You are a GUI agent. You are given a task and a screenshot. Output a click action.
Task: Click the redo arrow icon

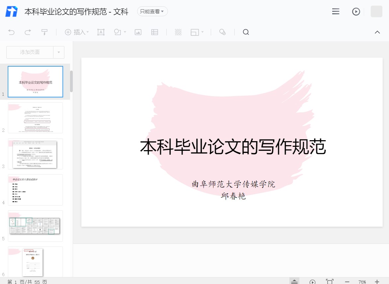click(28, 32)
